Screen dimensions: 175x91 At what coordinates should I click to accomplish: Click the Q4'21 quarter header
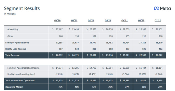tap(124, 20)
